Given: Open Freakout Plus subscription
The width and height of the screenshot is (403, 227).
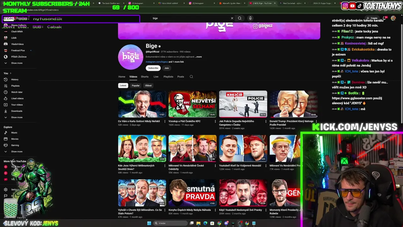Looking at the screenshot, I should (18, 50).
